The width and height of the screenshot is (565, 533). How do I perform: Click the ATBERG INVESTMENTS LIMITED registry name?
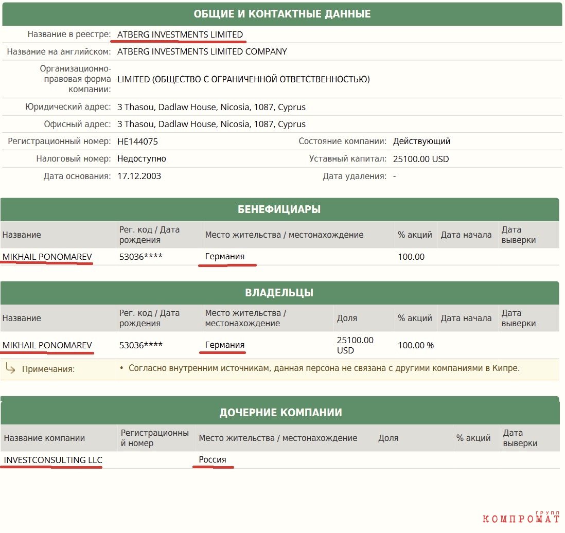coord(180,34)
